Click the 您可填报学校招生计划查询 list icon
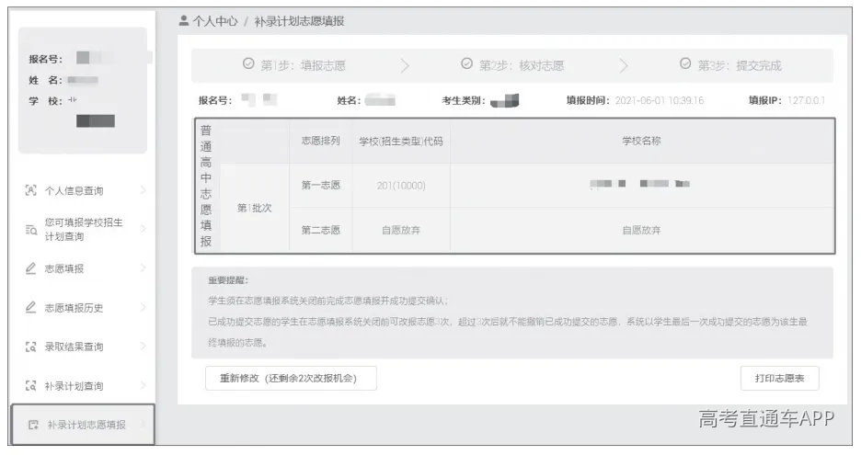Image resolution: width=861 pixels, height=455 pixels. [30, 230]
